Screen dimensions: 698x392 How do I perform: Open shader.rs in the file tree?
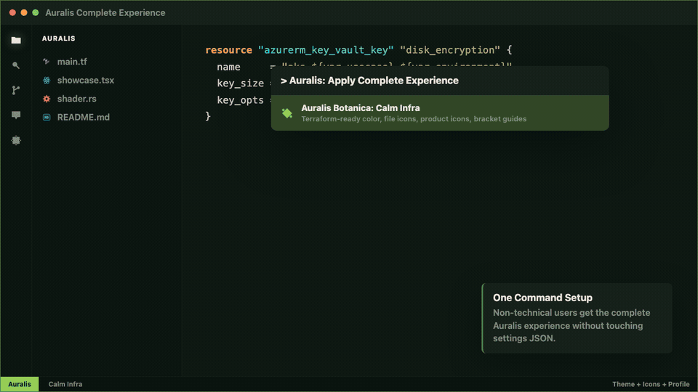point(76,99)
